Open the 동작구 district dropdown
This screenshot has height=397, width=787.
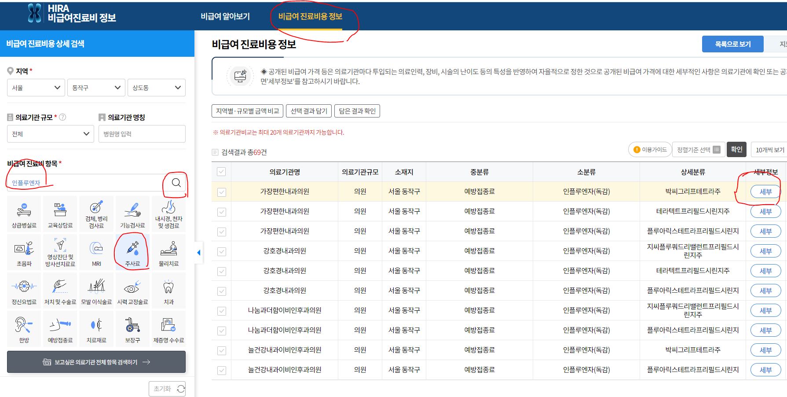coord(96,88)
